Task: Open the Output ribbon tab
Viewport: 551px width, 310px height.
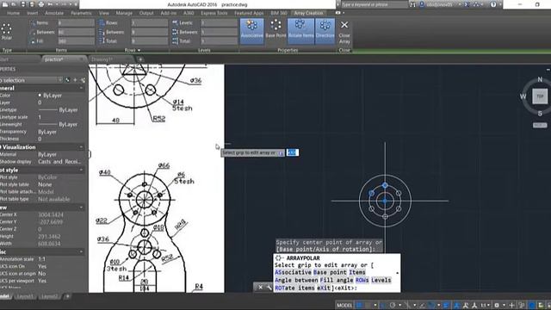Action: click(x=146, y=13)
